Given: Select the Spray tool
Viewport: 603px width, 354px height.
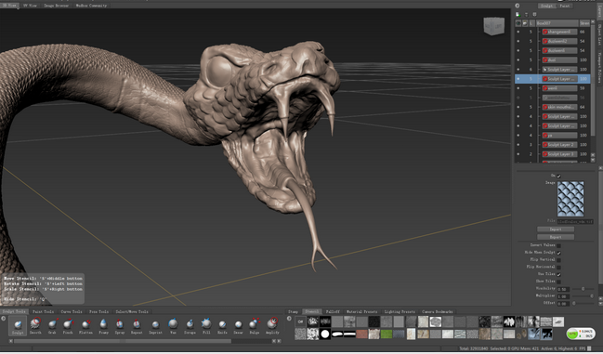Looking at the screenshot, I should [120, 325].
